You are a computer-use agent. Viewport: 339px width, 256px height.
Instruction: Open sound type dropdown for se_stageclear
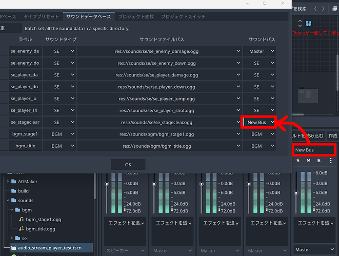[59, 122]
